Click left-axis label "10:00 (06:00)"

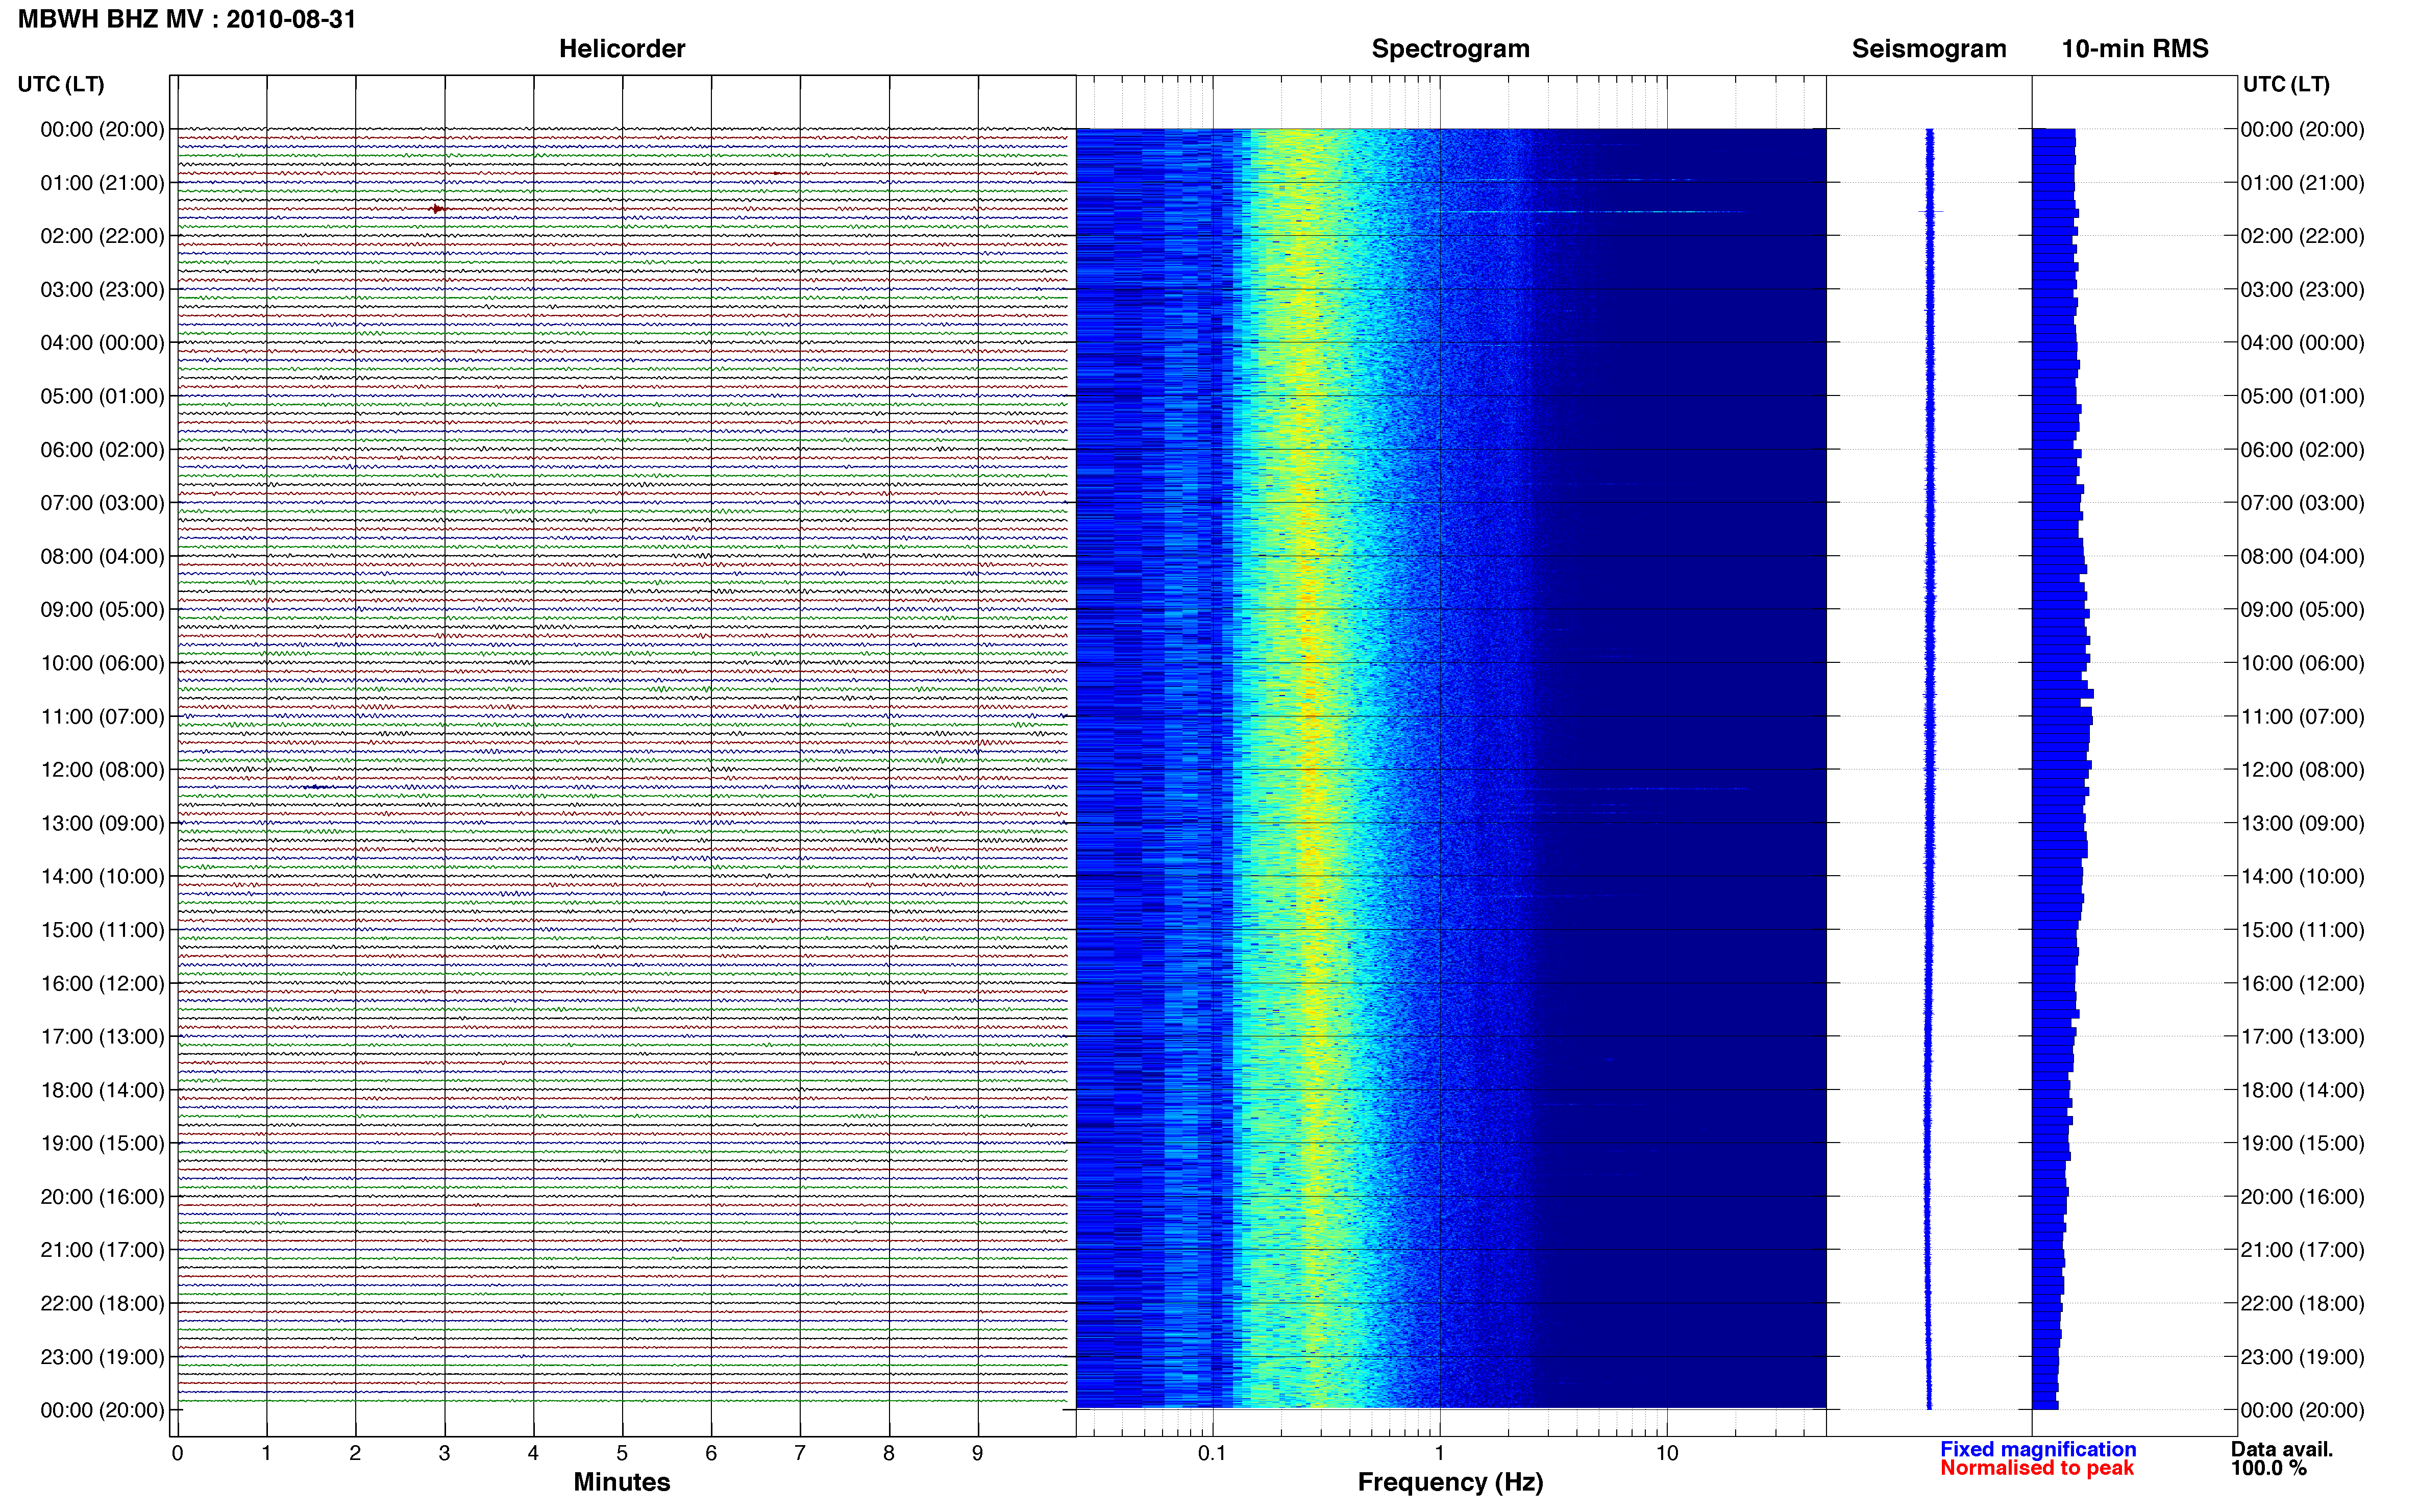(102, 663)
